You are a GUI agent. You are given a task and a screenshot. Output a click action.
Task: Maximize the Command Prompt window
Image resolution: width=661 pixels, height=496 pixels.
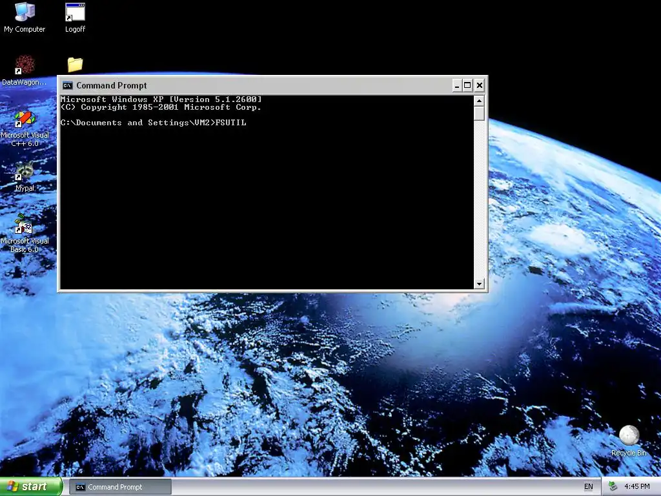[467, 86]
